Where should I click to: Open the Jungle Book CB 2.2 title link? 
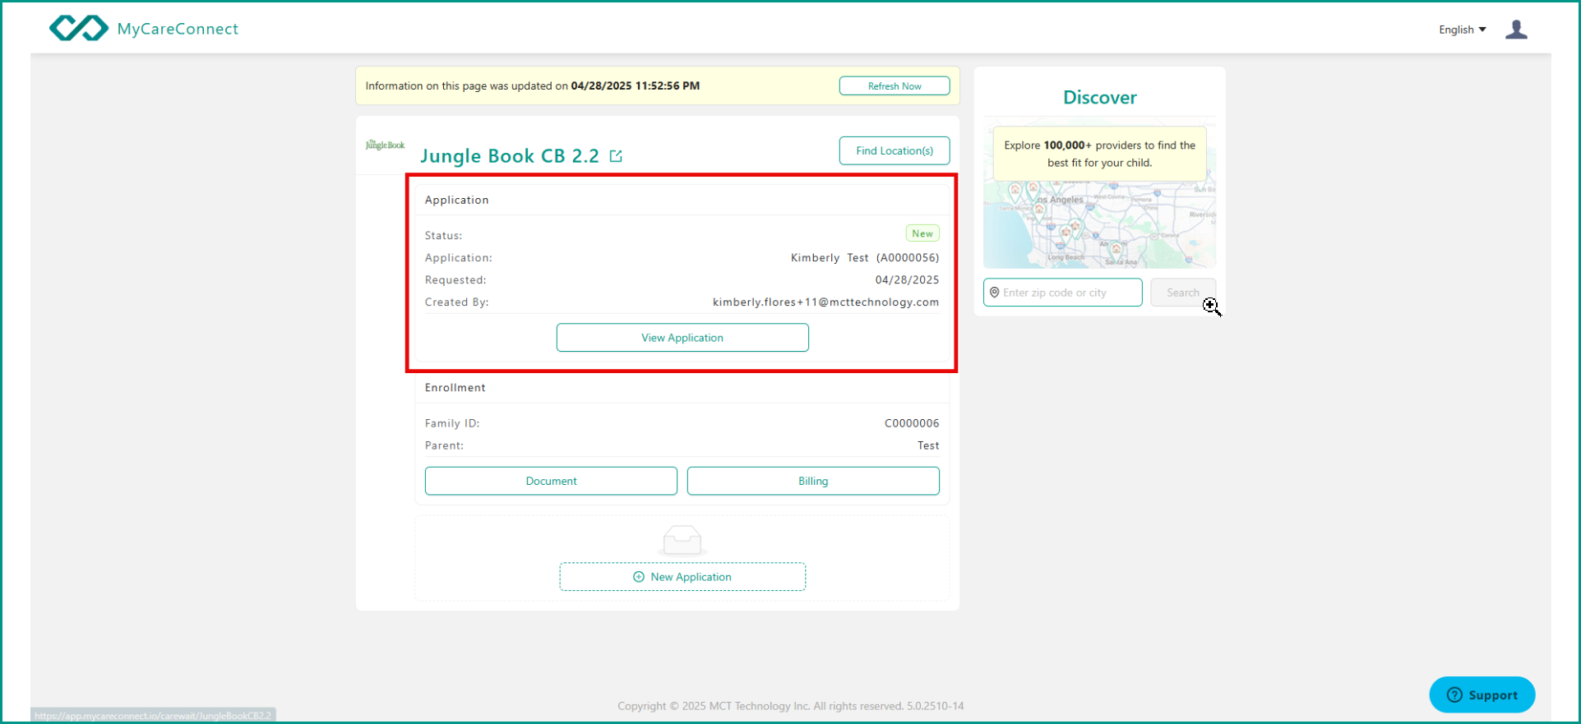coord(509,156)
